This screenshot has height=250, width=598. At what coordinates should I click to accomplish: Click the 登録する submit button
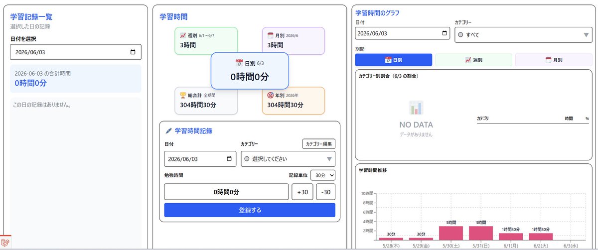click(250, 210)
